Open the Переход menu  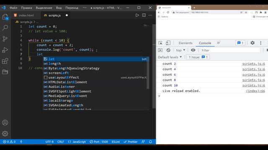(72, 7)
